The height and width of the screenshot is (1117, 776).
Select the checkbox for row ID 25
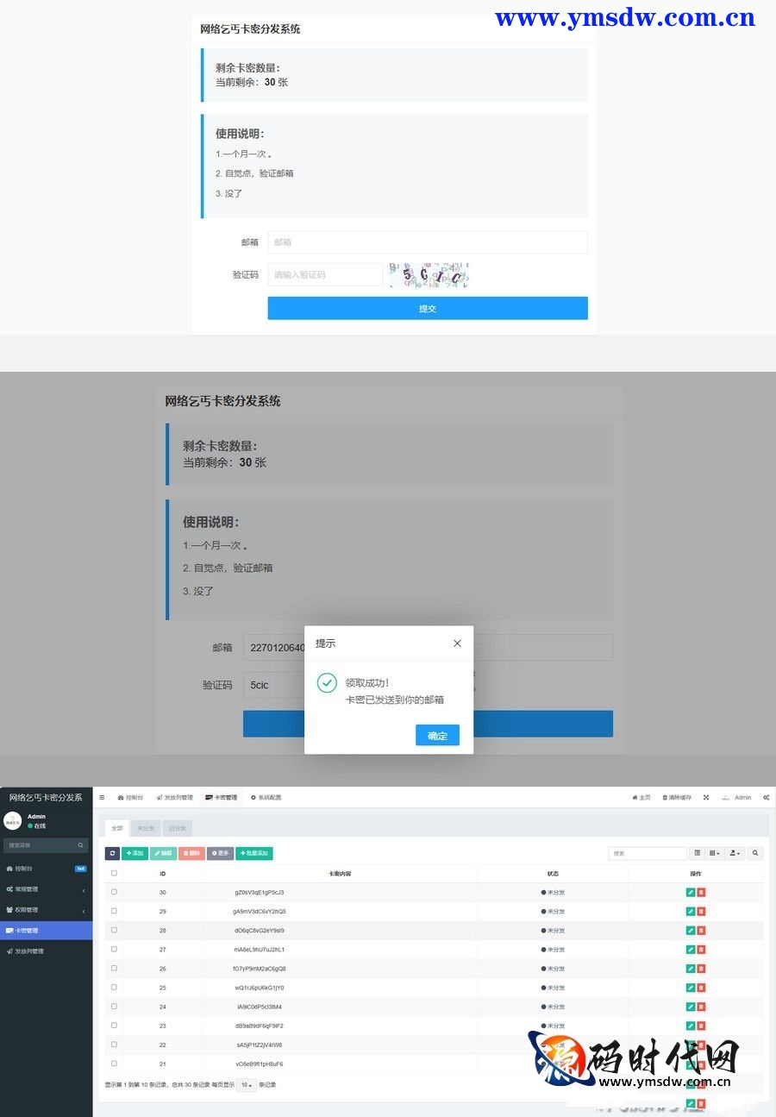coord(114,987)
